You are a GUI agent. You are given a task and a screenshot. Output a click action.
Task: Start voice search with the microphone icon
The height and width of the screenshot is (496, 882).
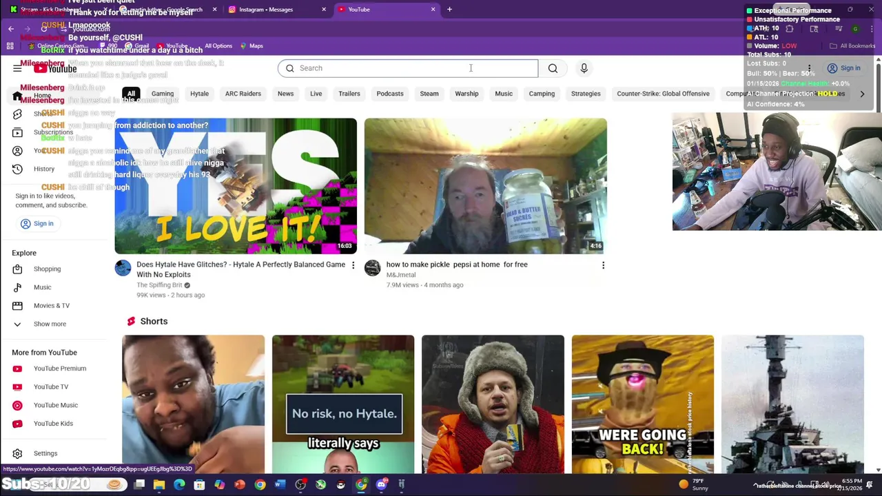coord(584,68)
